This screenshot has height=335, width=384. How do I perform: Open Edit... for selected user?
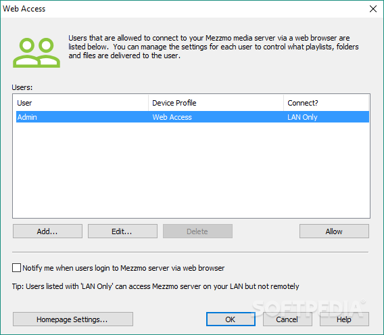click(x=122, y=231)
